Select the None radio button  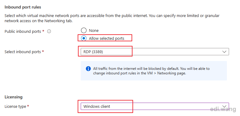84,31
